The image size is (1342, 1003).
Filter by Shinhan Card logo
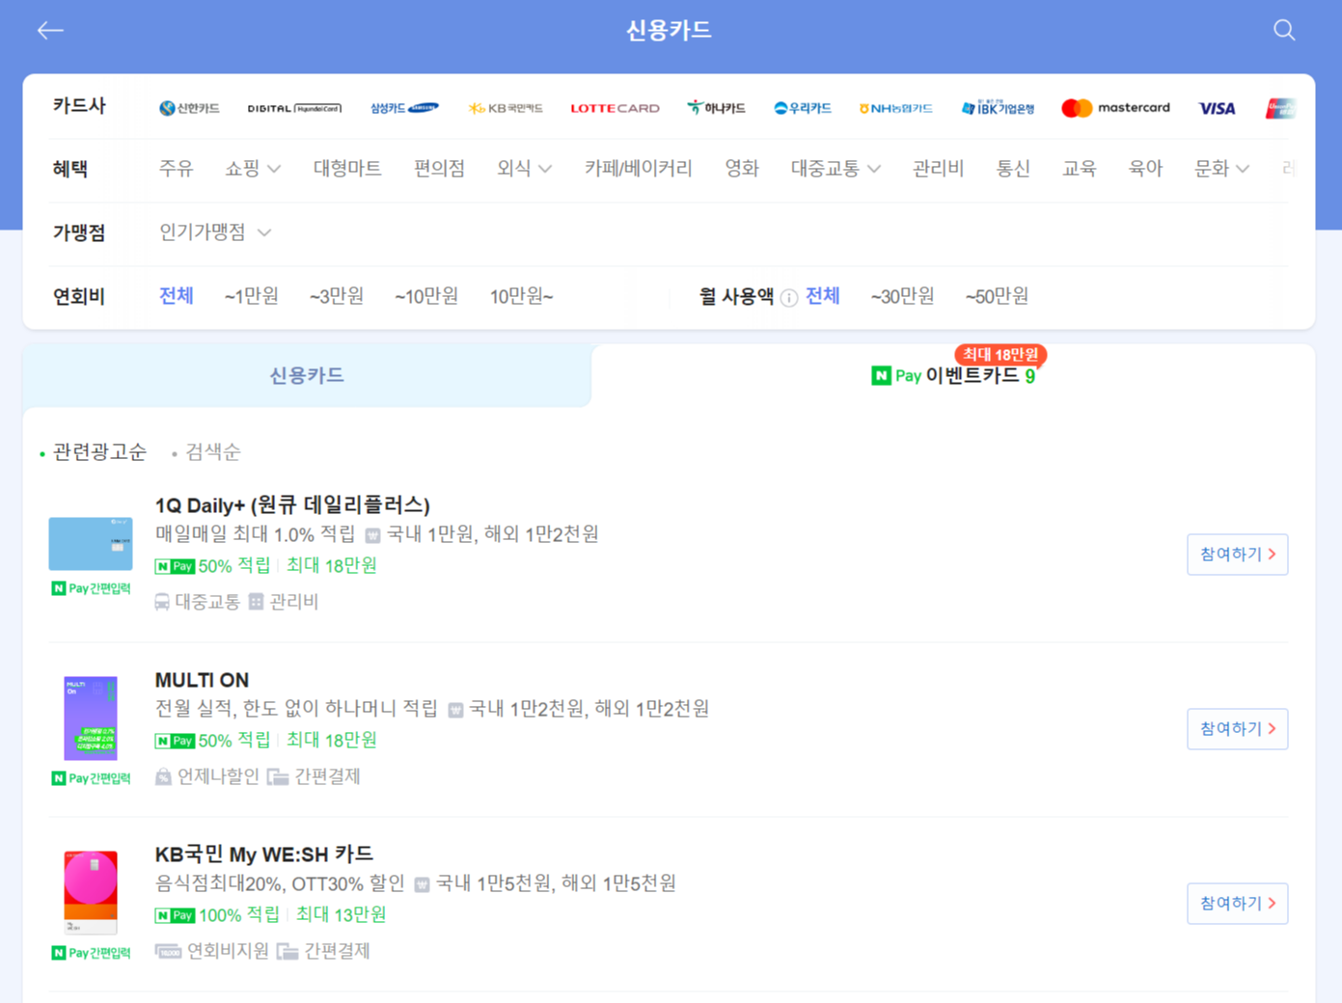click(189, 108)
